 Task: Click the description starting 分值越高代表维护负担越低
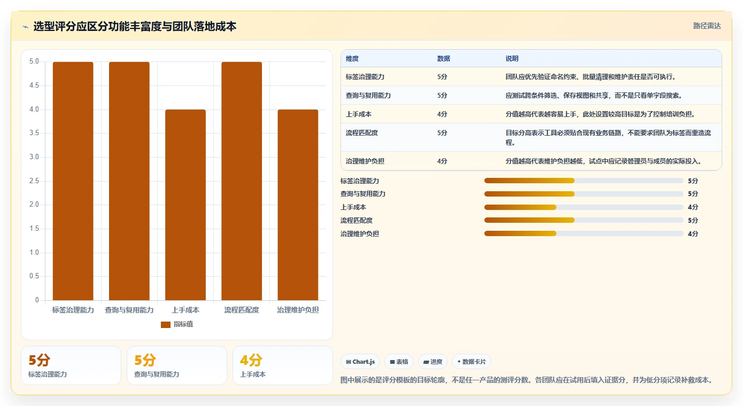(x=603, y=161)
